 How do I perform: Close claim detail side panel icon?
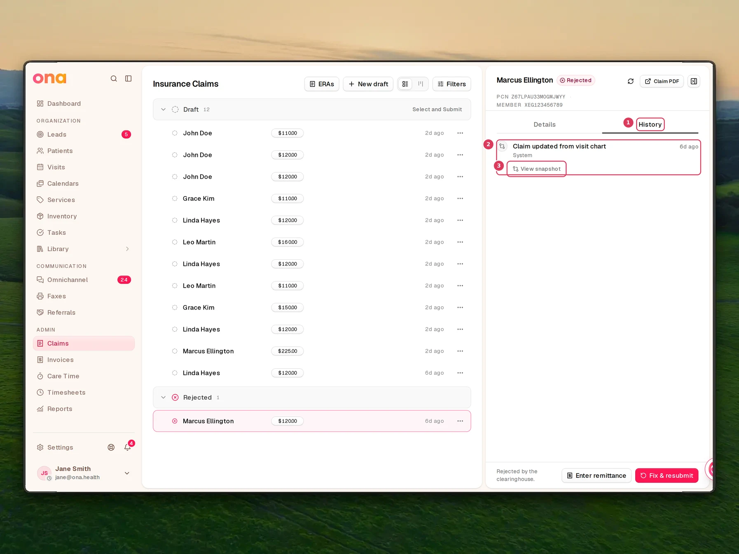coord(694,81)
